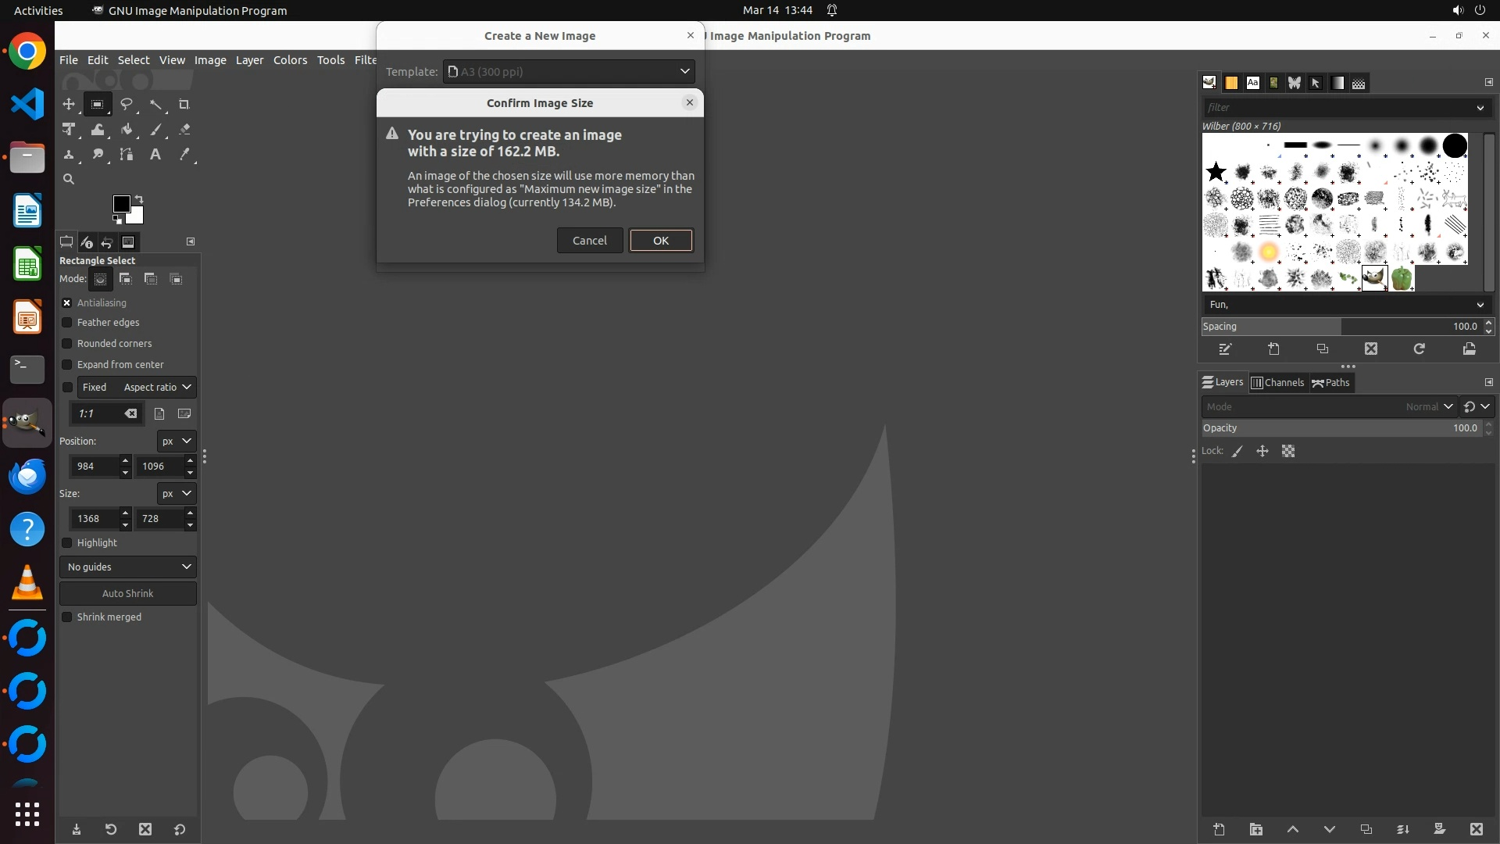Select the Move tool in toolbox
Viewport: 1500px width, 844px height.
coord(69,104)
